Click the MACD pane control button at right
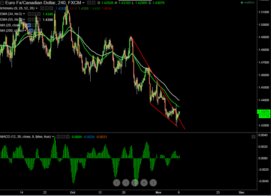 (x=253, y=137)
